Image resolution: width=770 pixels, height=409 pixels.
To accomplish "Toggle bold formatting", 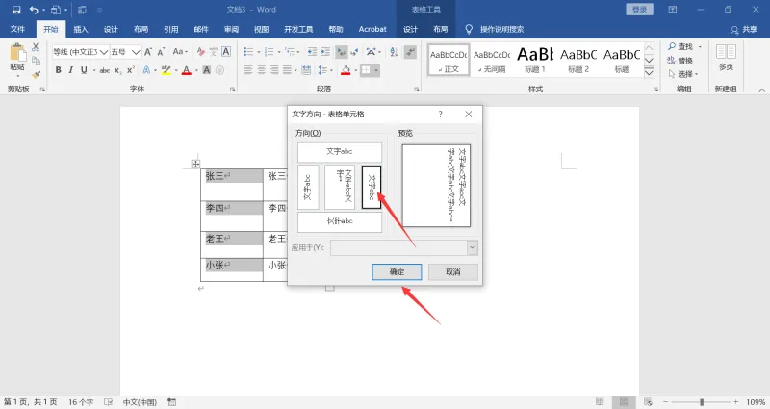I will [58, 70].
